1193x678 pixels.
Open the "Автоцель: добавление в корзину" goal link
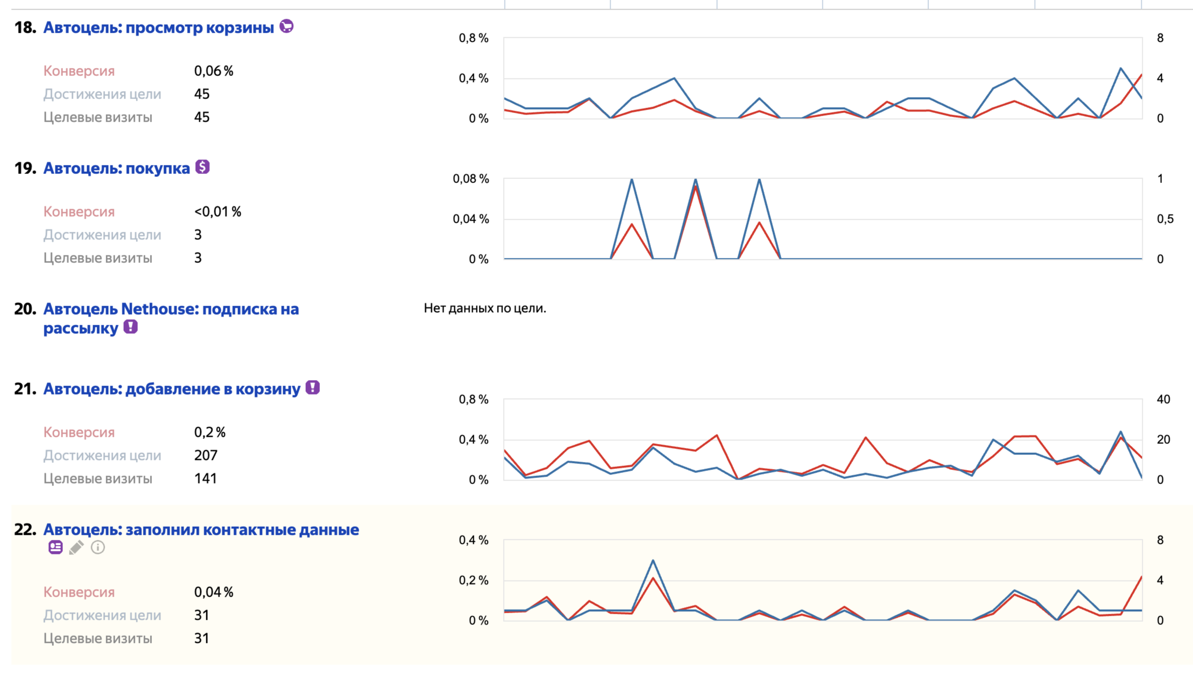tap(172, 389)
